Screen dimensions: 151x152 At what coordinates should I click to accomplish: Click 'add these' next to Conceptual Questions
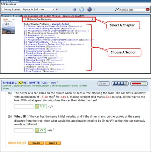pyautogui.click(x=57, y=58)
